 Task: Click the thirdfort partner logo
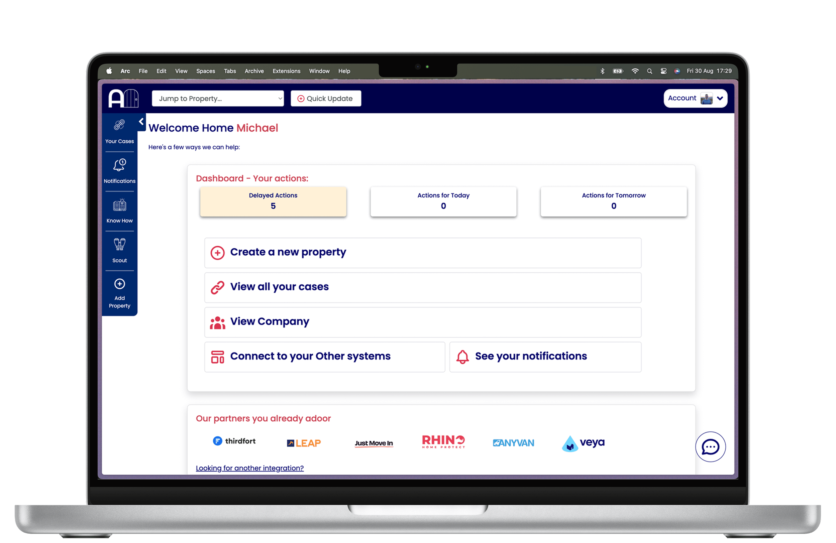tap(234, 441)
